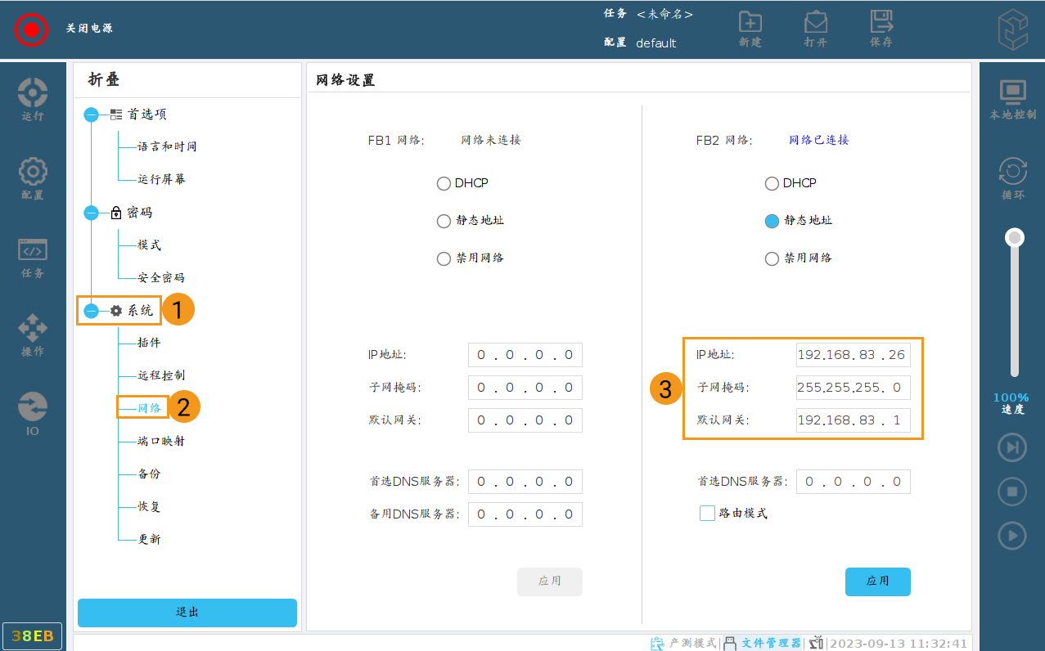Edit the FB2 IP地址 input field

853,354
